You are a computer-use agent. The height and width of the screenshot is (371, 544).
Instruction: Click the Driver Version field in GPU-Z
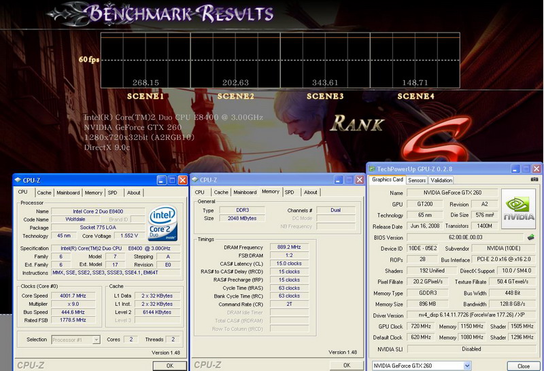(x=471, y=315)
